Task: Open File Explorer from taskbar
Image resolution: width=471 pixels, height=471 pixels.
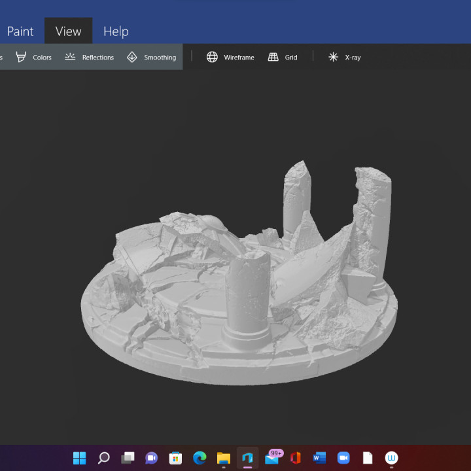Action: pyautogui.click(x=224, y=458)
